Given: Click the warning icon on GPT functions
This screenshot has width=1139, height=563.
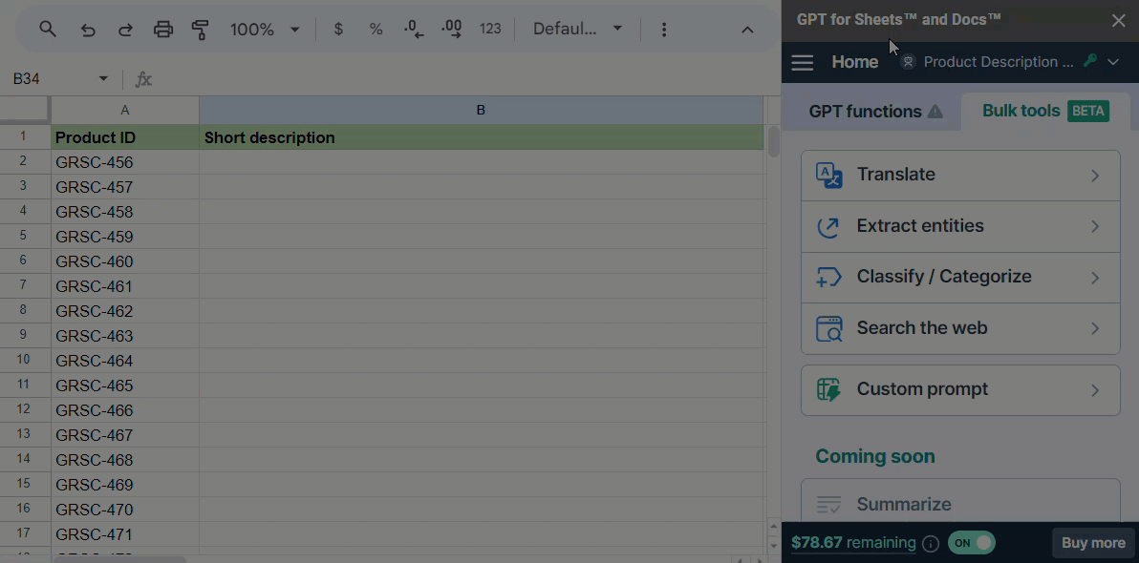Looking at the screenshot, I should 935,112.
